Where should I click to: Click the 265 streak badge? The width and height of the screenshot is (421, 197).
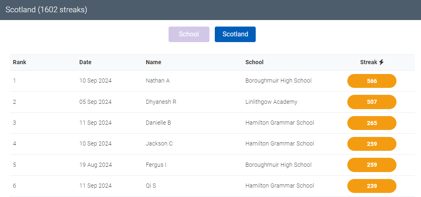coord(372,123)
